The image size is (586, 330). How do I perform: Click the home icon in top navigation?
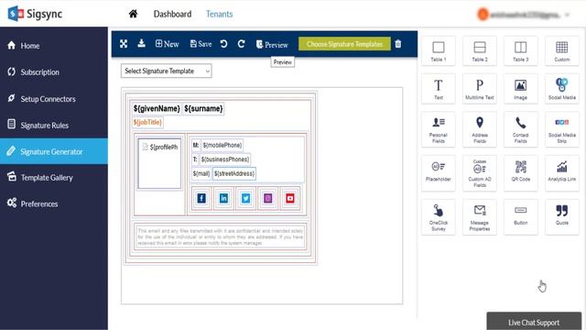pyautogui.click(x=133, y=15)
